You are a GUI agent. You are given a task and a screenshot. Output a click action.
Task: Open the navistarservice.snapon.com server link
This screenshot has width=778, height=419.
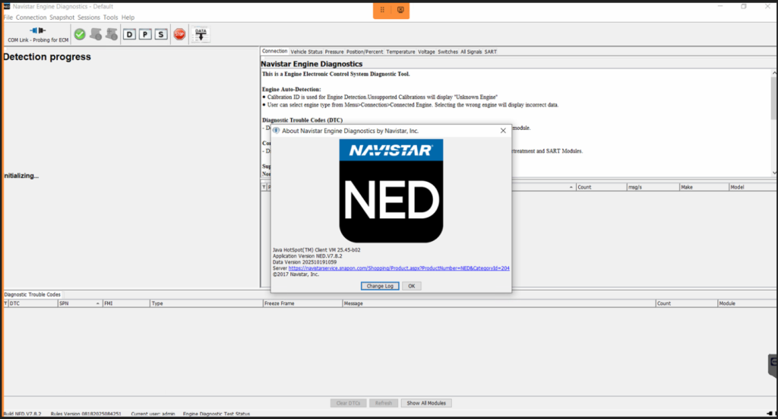(x=399, y=268)
